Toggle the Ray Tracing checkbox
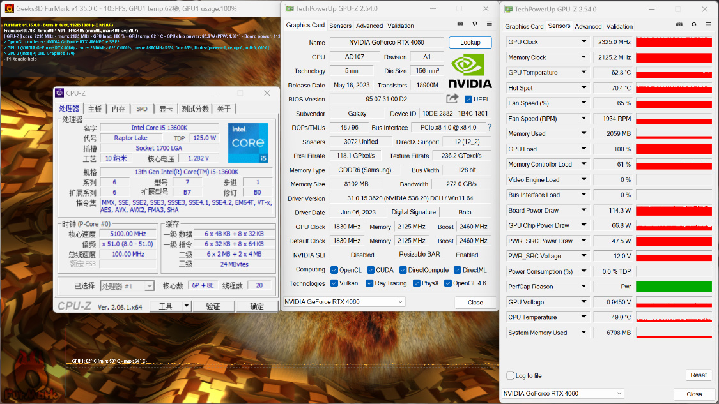719x404 pixels. click(x=369, y=283)
